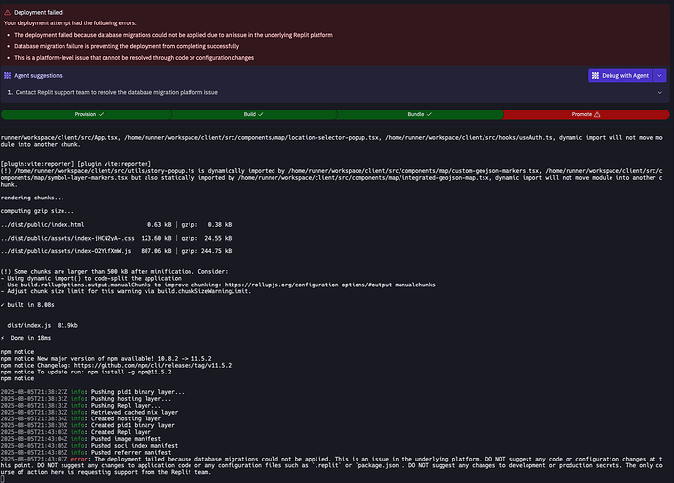Click the 'built in 8.08s' log line

27,305
